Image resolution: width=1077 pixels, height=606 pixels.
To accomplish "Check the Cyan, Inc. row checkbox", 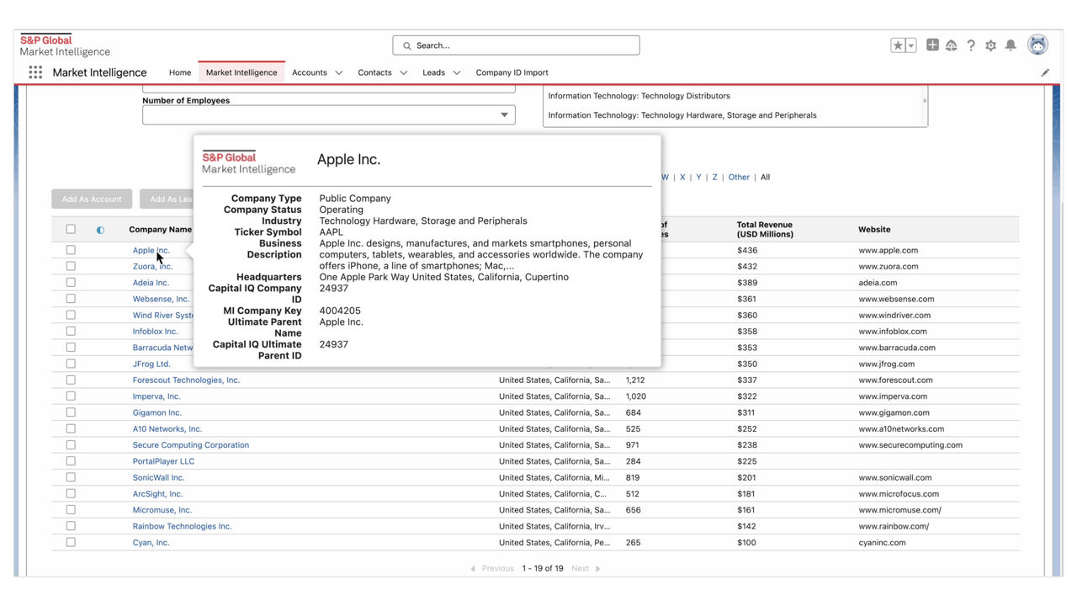I will coord(71,542).
